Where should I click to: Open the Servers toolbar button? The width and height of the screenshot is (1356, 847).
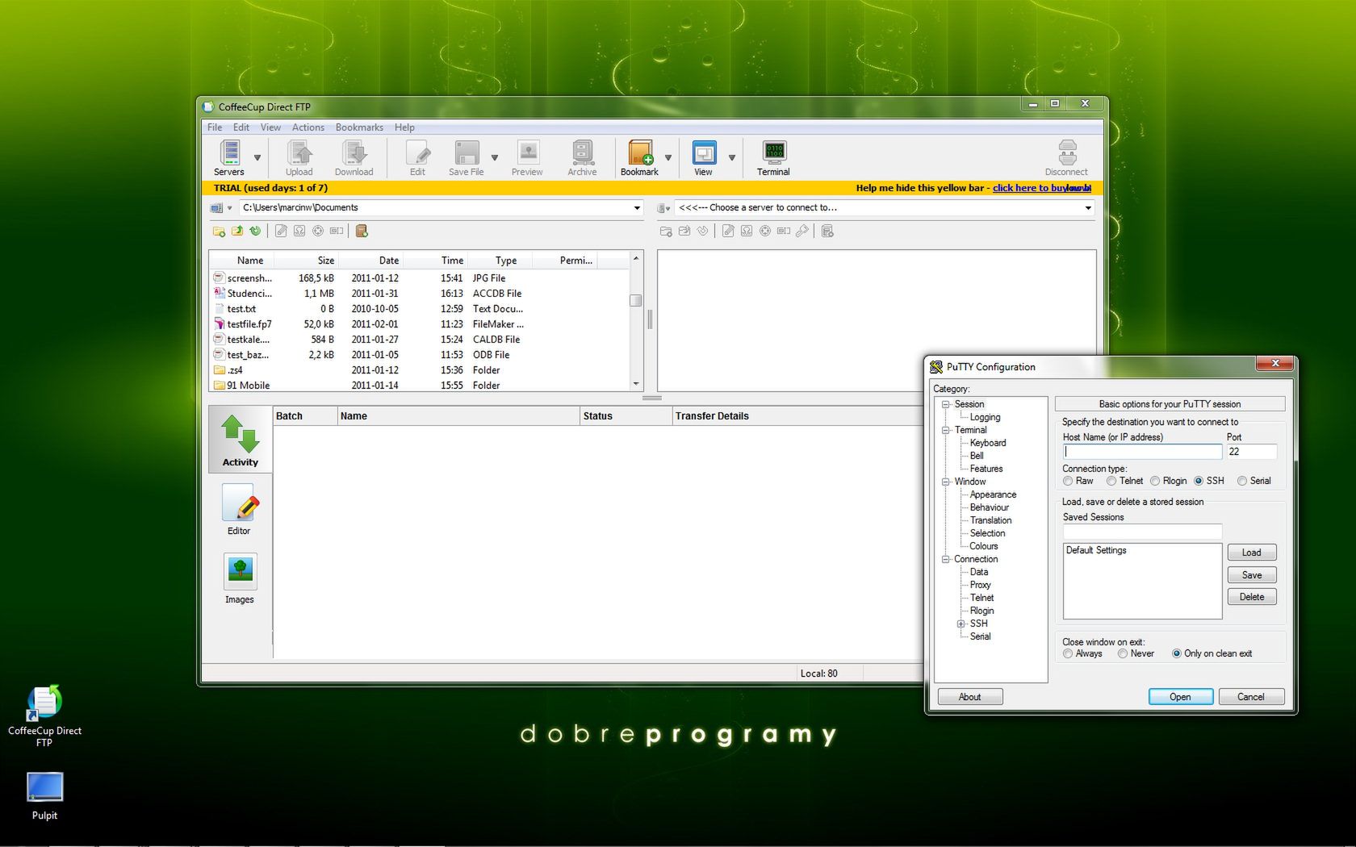229,157
